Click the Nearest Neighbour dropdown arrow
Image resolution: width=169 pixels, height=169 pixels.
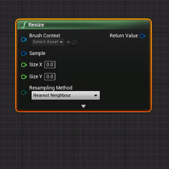(x=96, y=96)
